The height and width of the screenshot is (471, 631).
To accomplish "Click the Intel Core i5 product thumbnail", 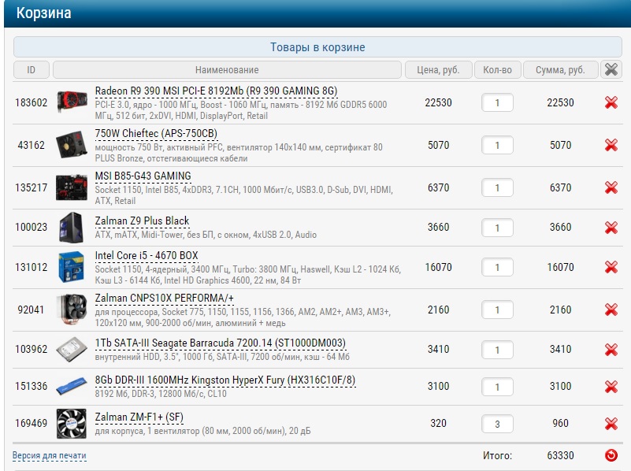I will click(x=72, y=267).
